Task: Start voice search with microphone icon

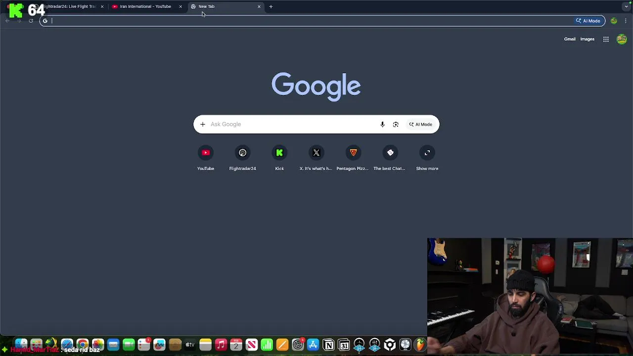Action: [382, 124]
